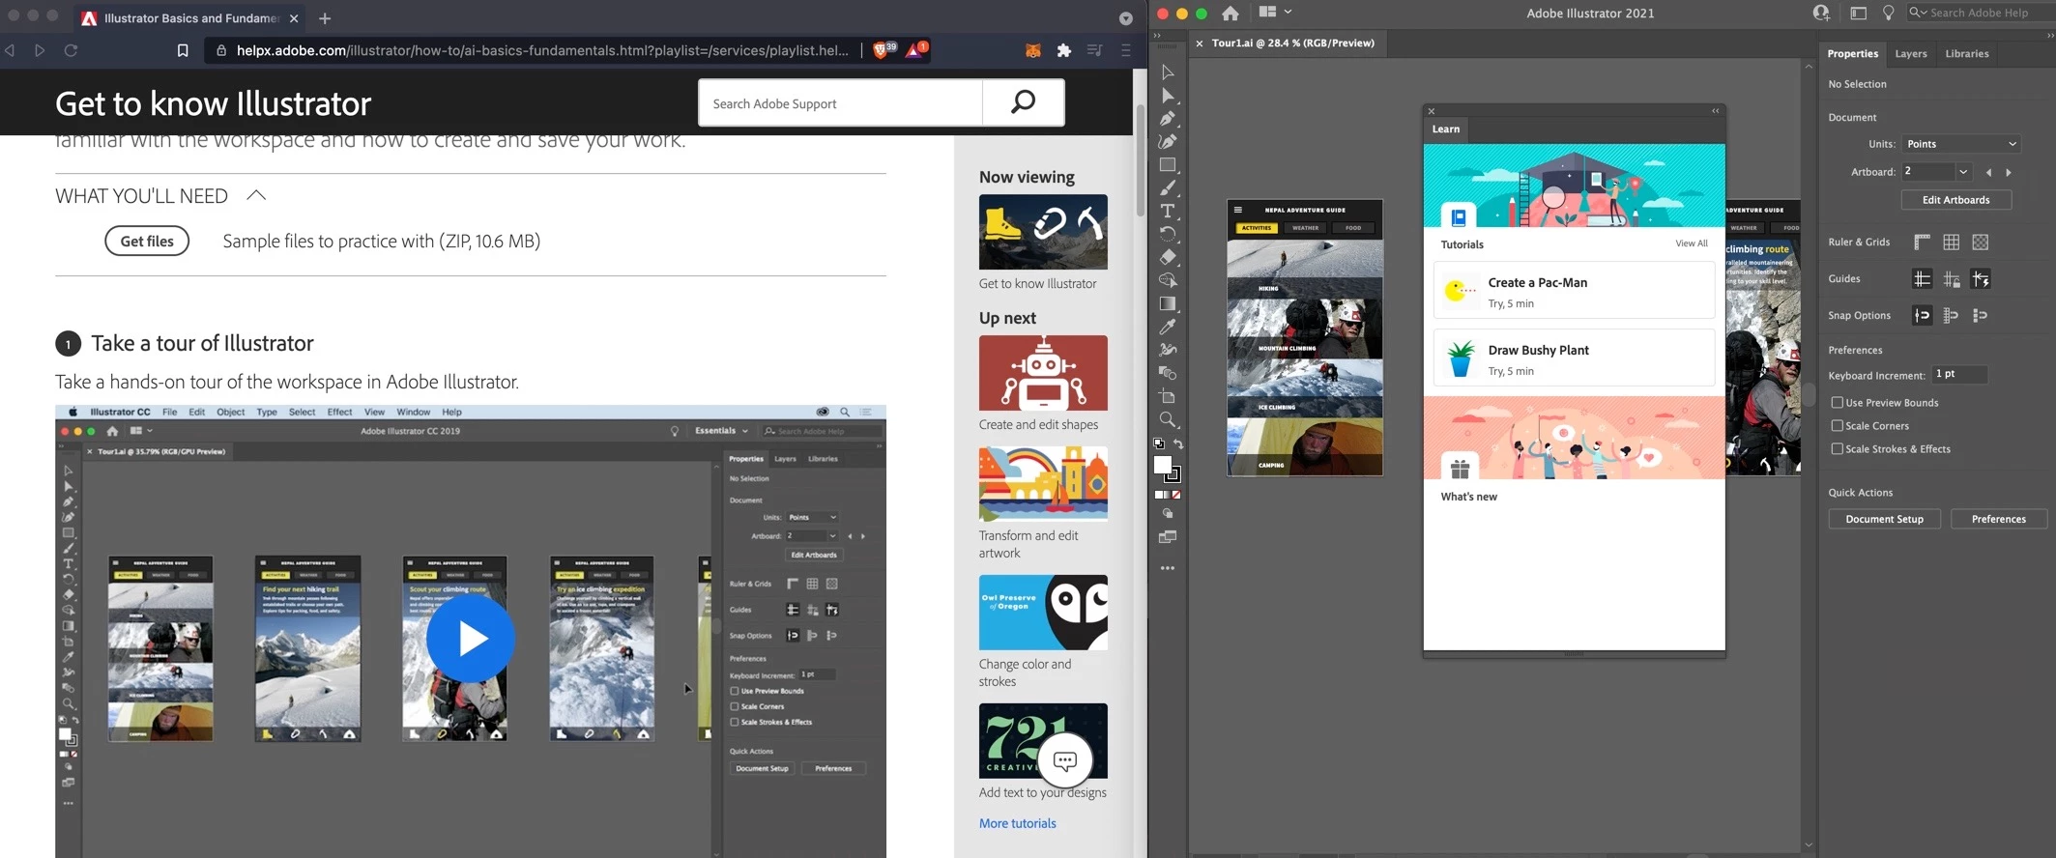Select the Selection tool in Illustrator's toolbar
Screen dimensions: 2056x858
pos(1168,72)
